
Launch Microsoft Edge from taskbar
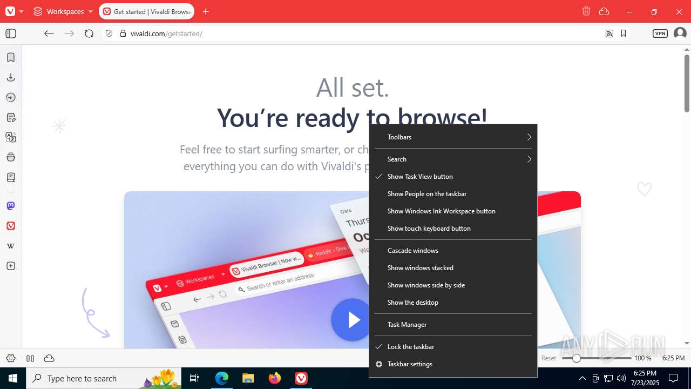(222, 378)
